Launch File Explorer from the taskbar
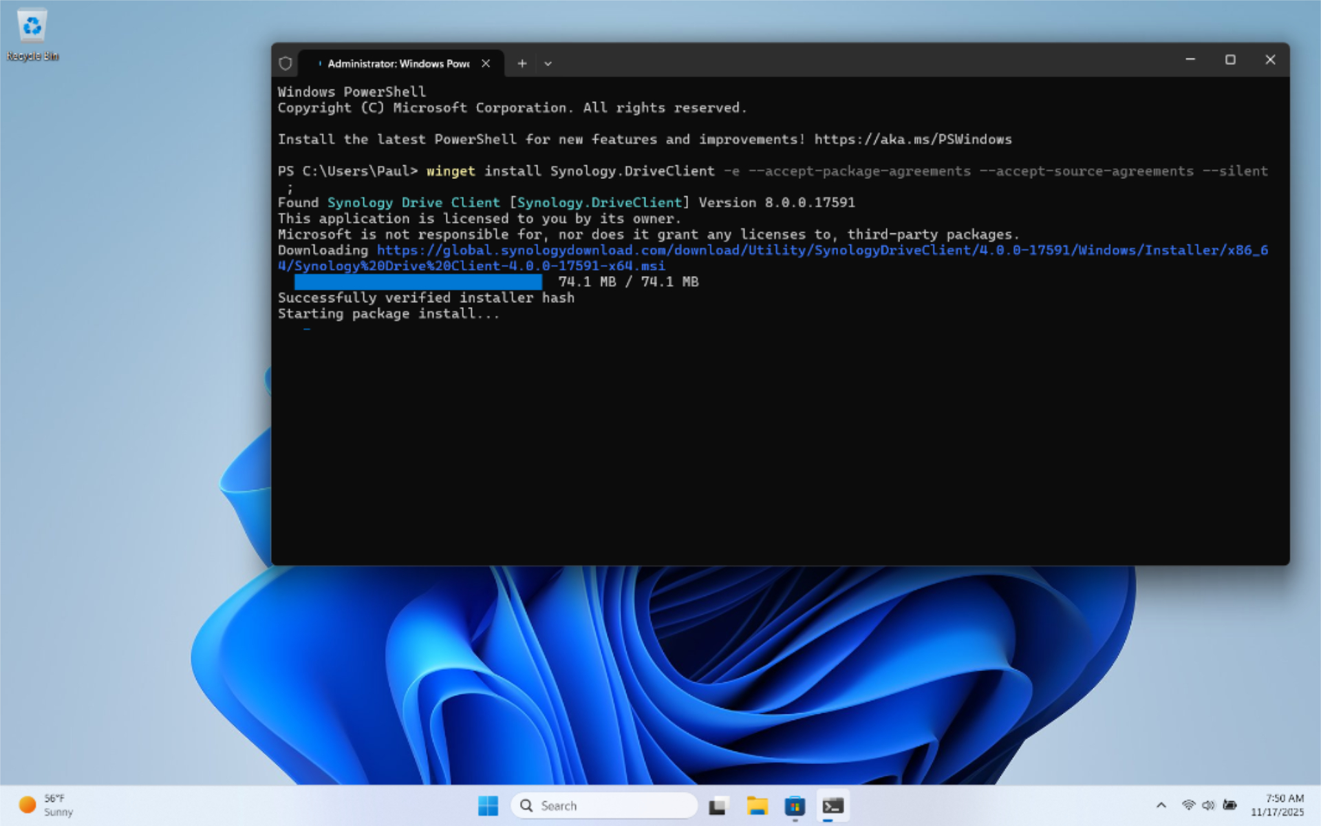 point(757,805)
